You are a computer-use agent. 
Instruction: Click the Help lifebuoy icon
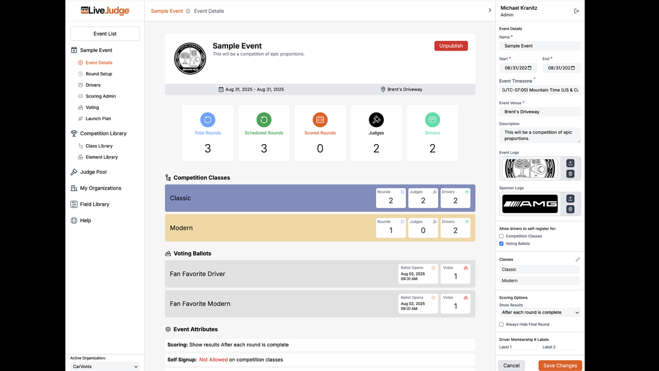point(74,220)
